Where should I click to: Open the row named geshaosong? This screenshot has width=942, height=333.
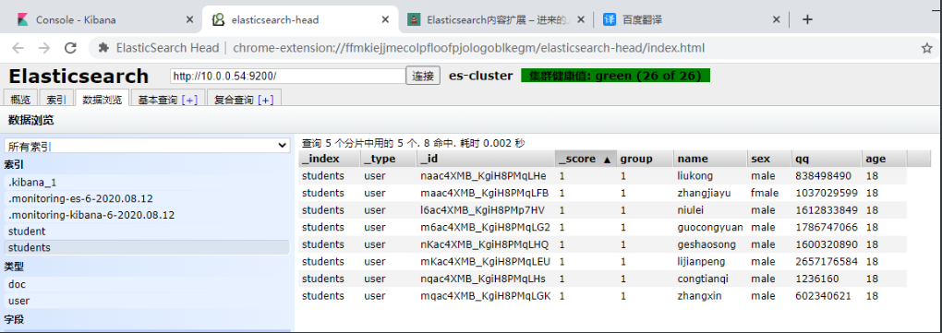click(602, 244)
